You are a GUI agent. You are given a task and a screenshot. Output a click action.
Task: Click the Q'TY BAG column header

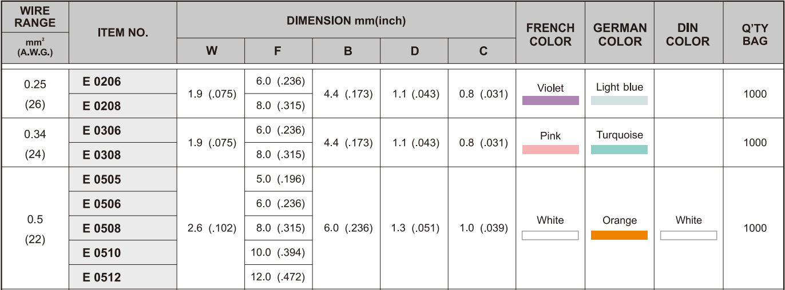tap(754, 34)
